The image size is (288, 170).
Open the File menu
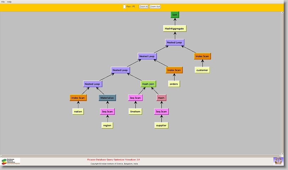click(3, 2)
